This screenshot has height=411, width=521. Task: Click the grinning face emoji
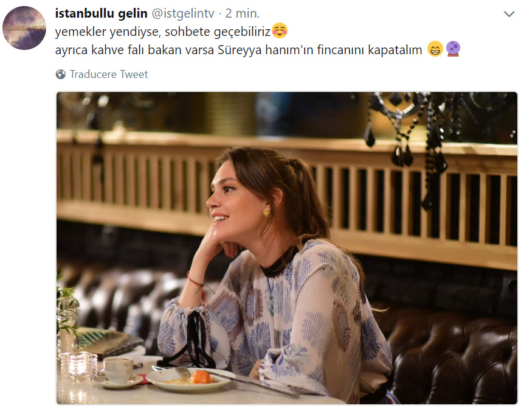coord(435,49)
